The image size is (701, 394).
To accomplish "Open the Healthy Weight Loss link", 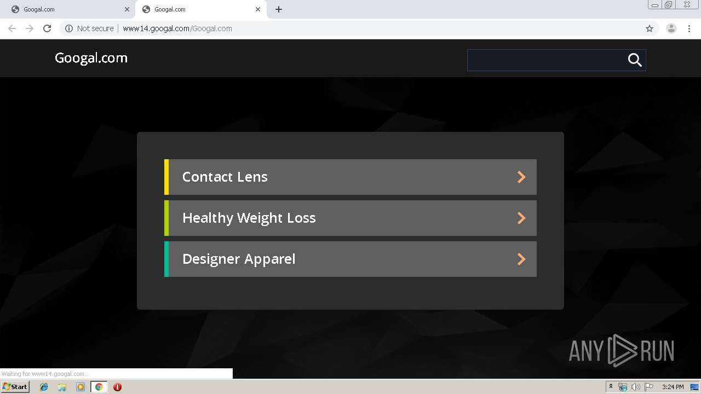I will [350, 218].
